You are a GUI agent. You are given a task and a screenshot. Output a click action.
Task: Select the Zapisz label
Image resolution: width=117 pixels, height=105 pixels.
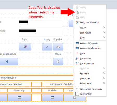pyautogui.click(x=25, y=40)
